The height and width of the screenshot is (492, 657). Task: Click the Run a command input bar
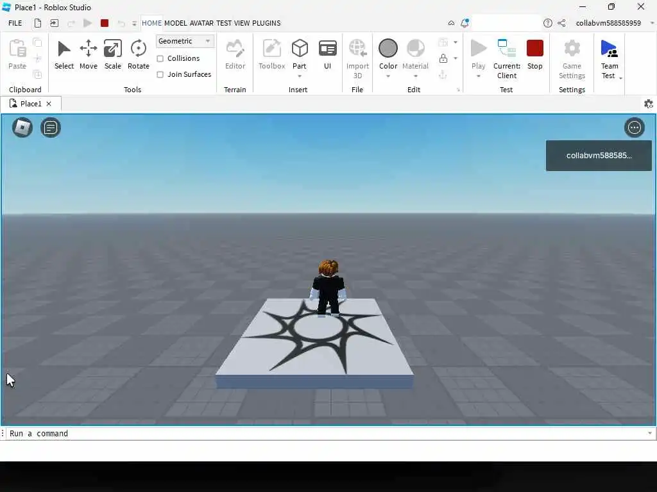point(327,434)
